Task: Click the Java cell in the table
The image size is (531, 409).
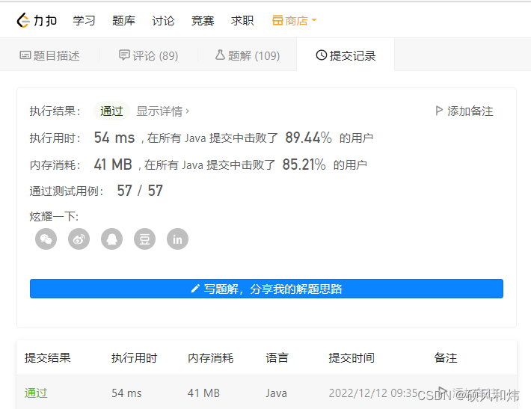Action: (276, 393)
